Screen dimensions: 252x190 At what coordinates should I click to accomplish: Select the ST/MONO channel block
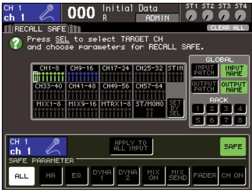point(149,109)
